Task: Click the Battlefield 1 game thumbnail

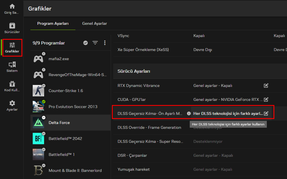Action: (x=38, y=154)
